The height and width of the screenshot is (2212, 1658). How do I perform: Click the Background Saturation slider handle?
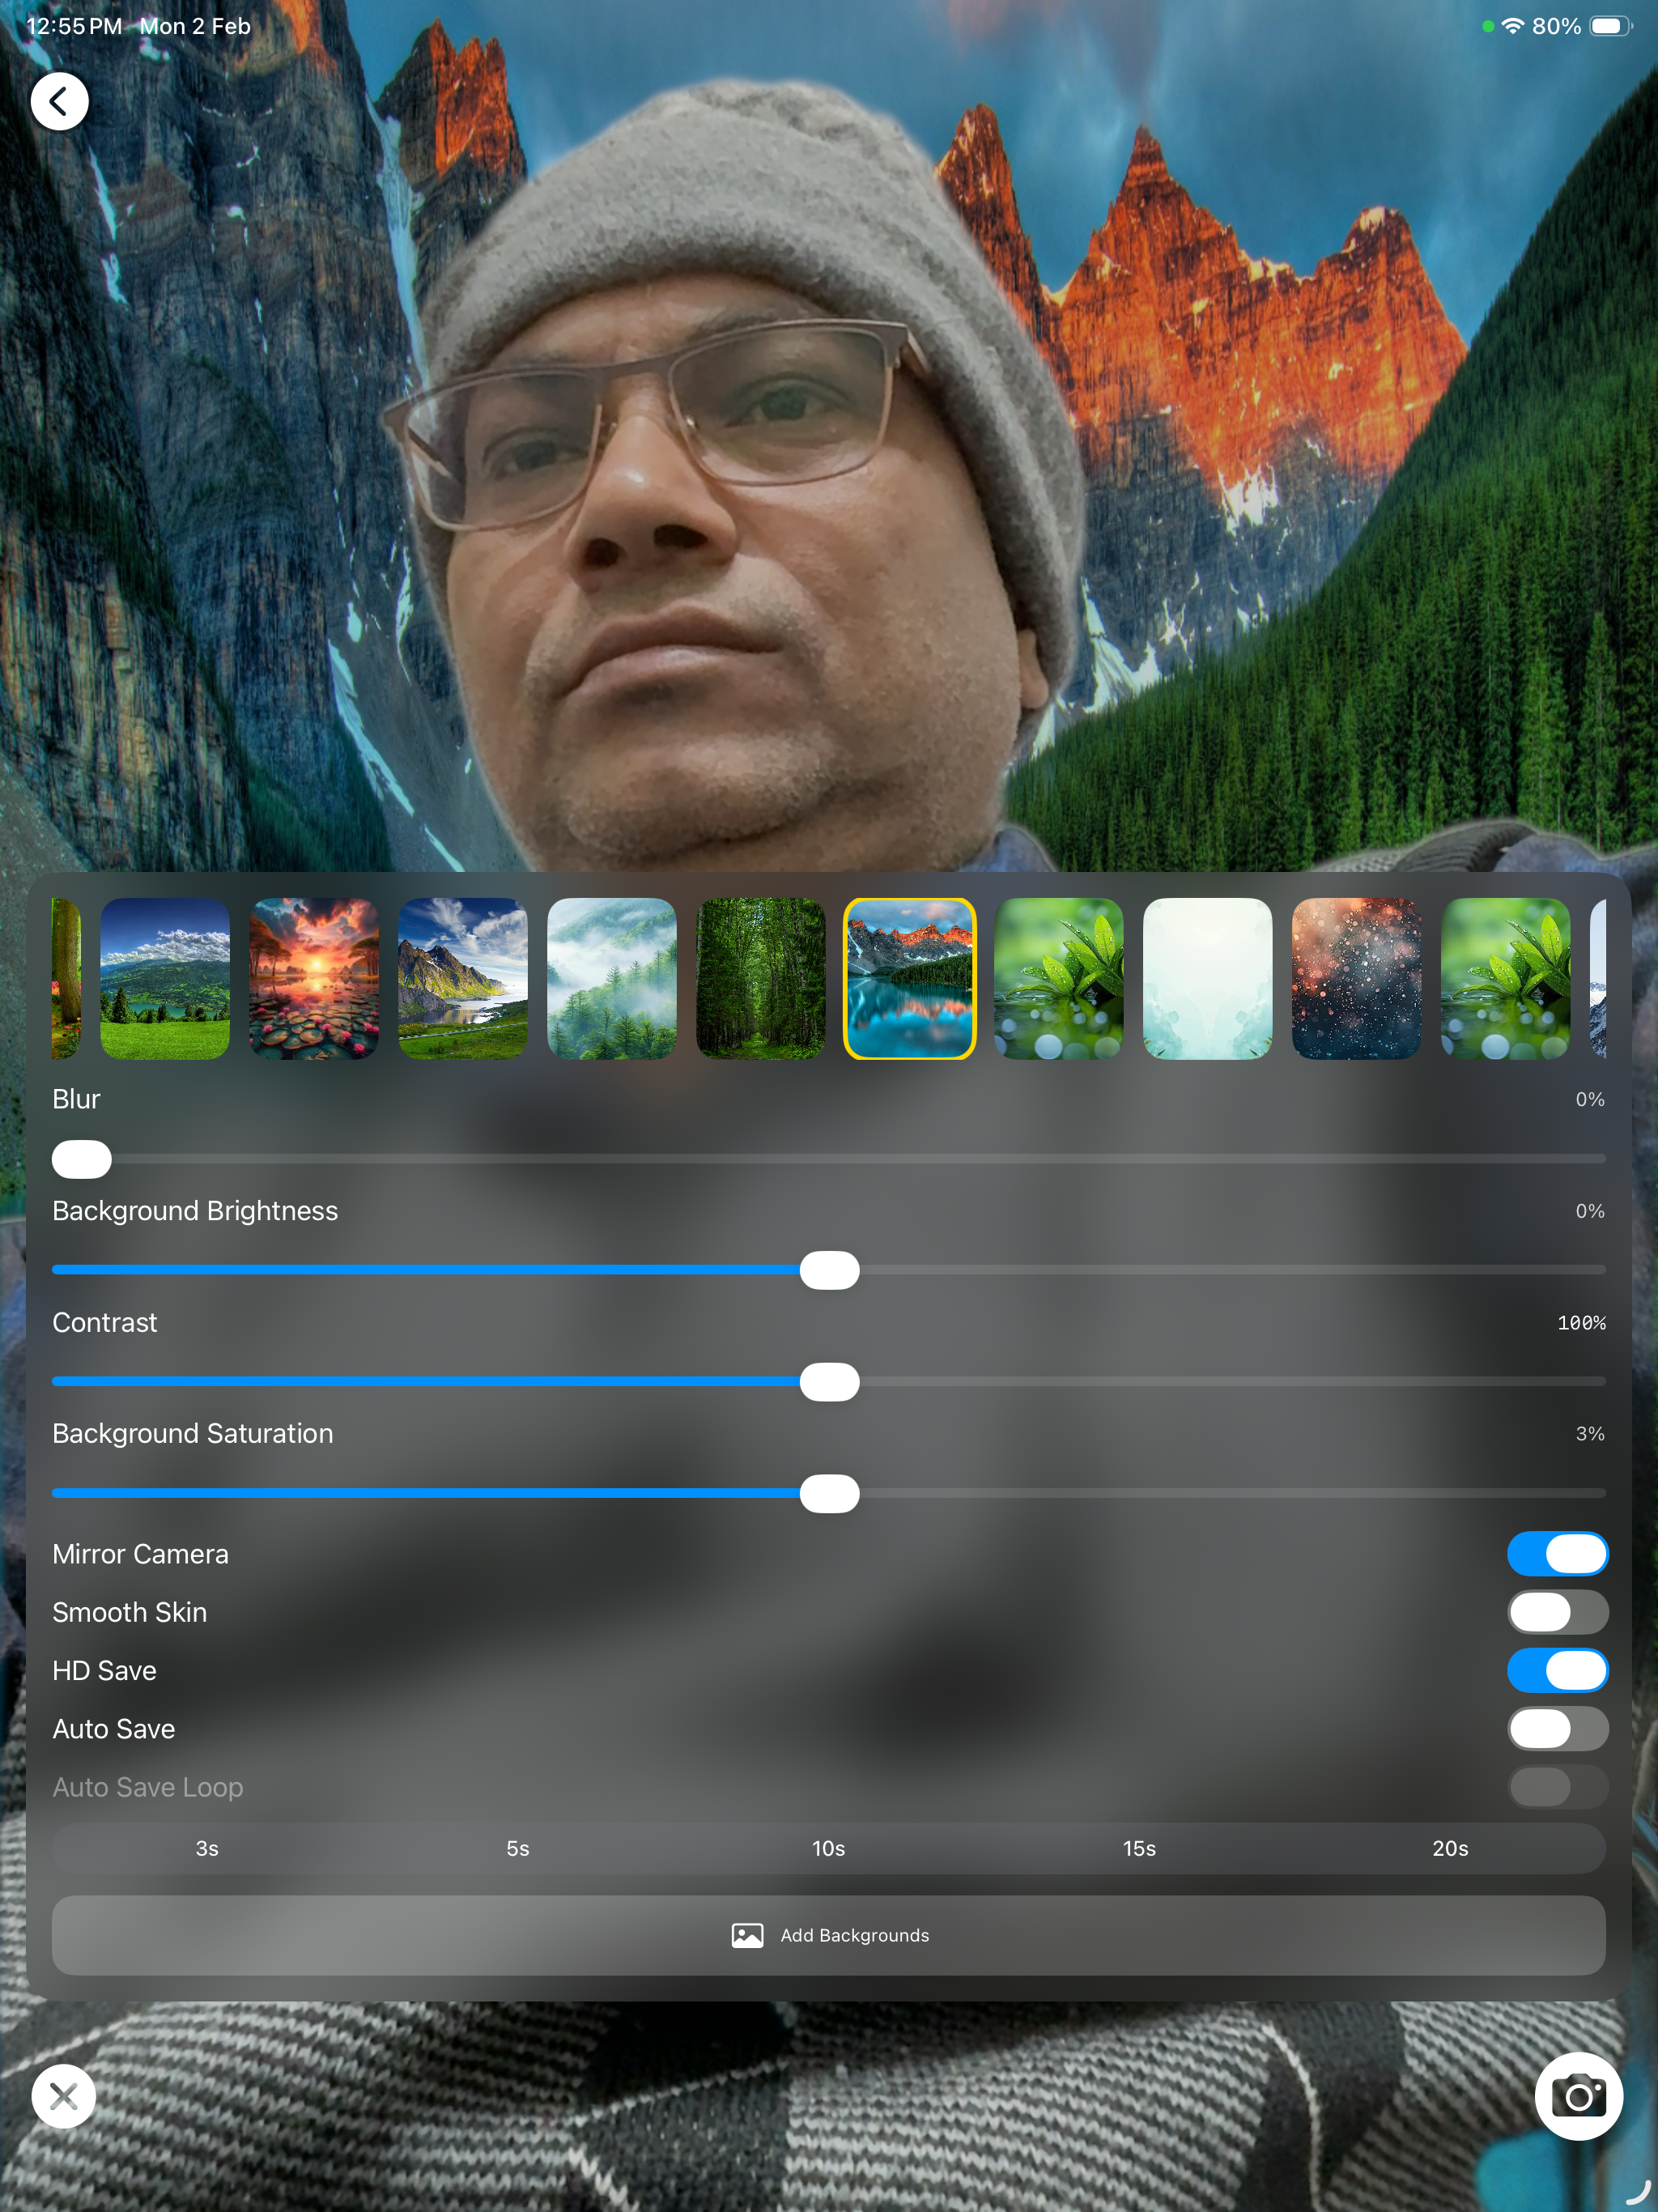[829, 1493]
